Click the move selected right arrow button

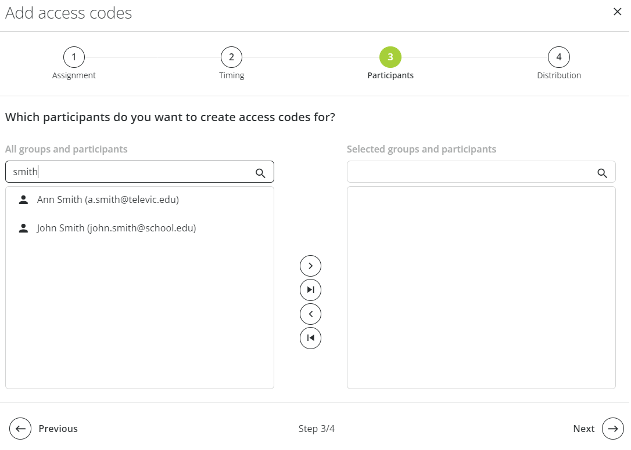(310, 266)
